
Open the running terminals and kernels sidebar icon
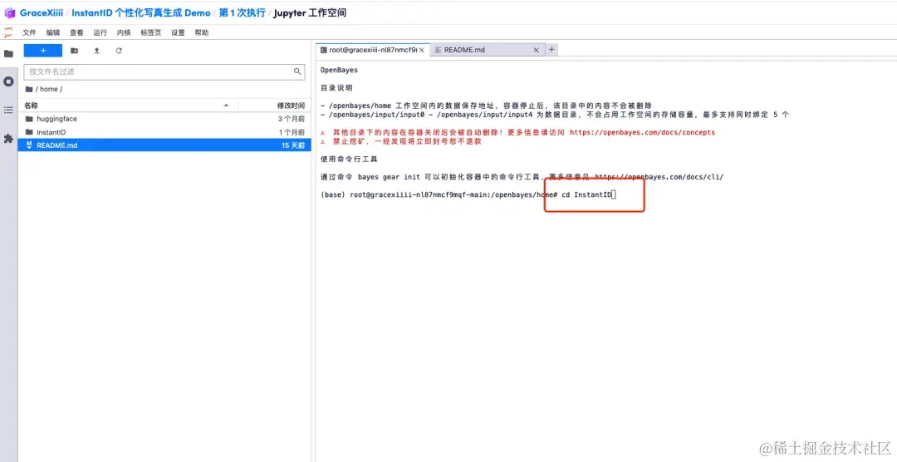pos(8,82)
